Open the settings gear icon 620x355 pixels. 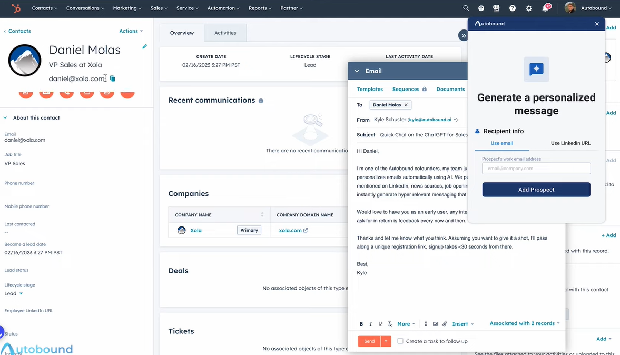[x=529, y=8]
